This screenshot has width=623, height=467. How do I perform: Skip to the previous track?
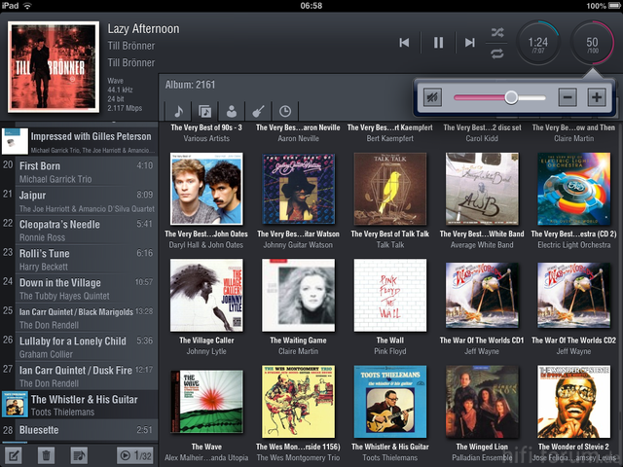[404, 43]
